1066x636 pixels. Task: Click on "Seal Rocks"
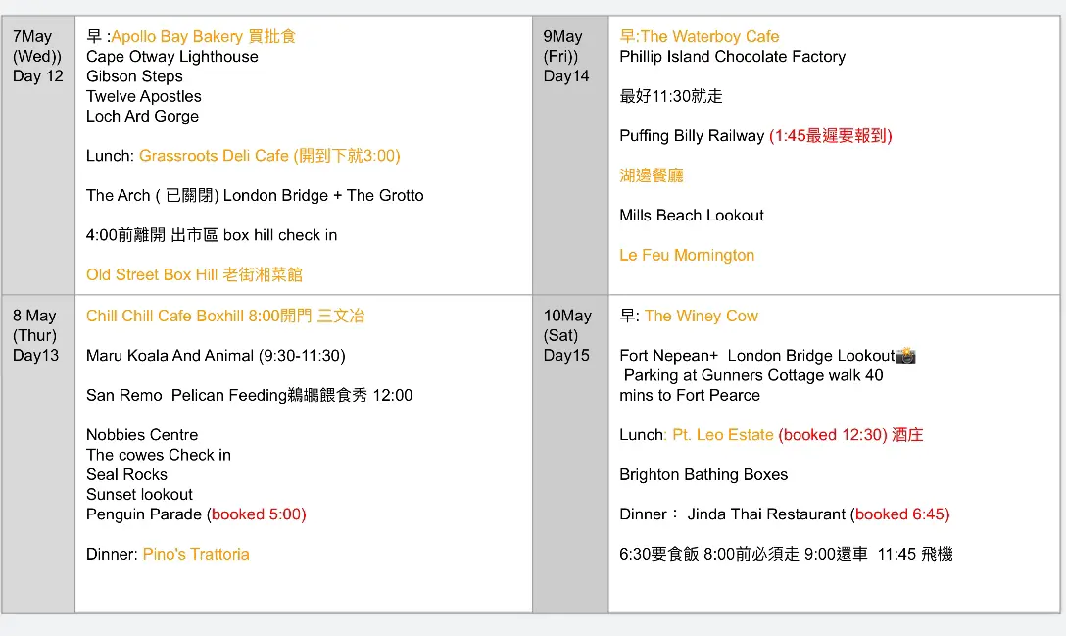pyautogui.click(x=126, y=474)
